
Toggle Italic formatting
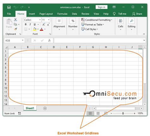coord(30,24)
